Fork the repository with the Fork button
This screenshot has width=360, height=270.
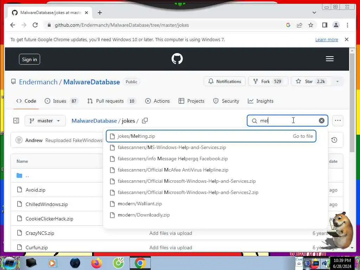click(x=268, y=82)
